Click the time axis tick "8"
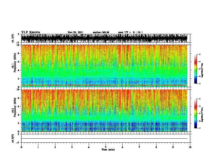This screenshot has height=165, width=214. pyautogui.click(x=156, y=147)
